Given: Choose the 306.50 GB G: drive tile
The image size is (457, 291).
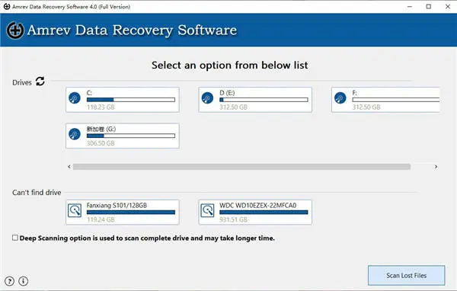Looking at the screenshot, I should tap(123, 136).
